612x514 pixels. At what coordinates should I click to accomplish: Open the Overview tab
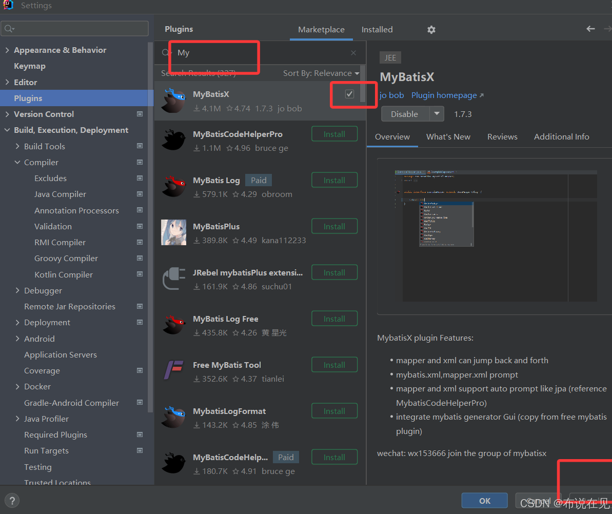tap(392, 137)
